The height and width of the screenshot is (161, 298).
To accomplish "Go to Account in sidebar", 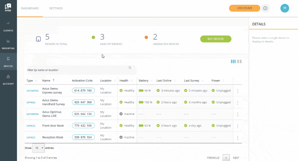I will pos(8,79).
